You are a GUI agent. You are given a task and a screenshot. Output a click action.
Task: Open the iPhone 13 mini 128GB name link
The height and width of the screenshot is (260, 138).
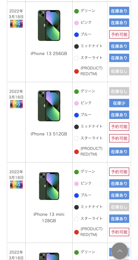(49, 218)
